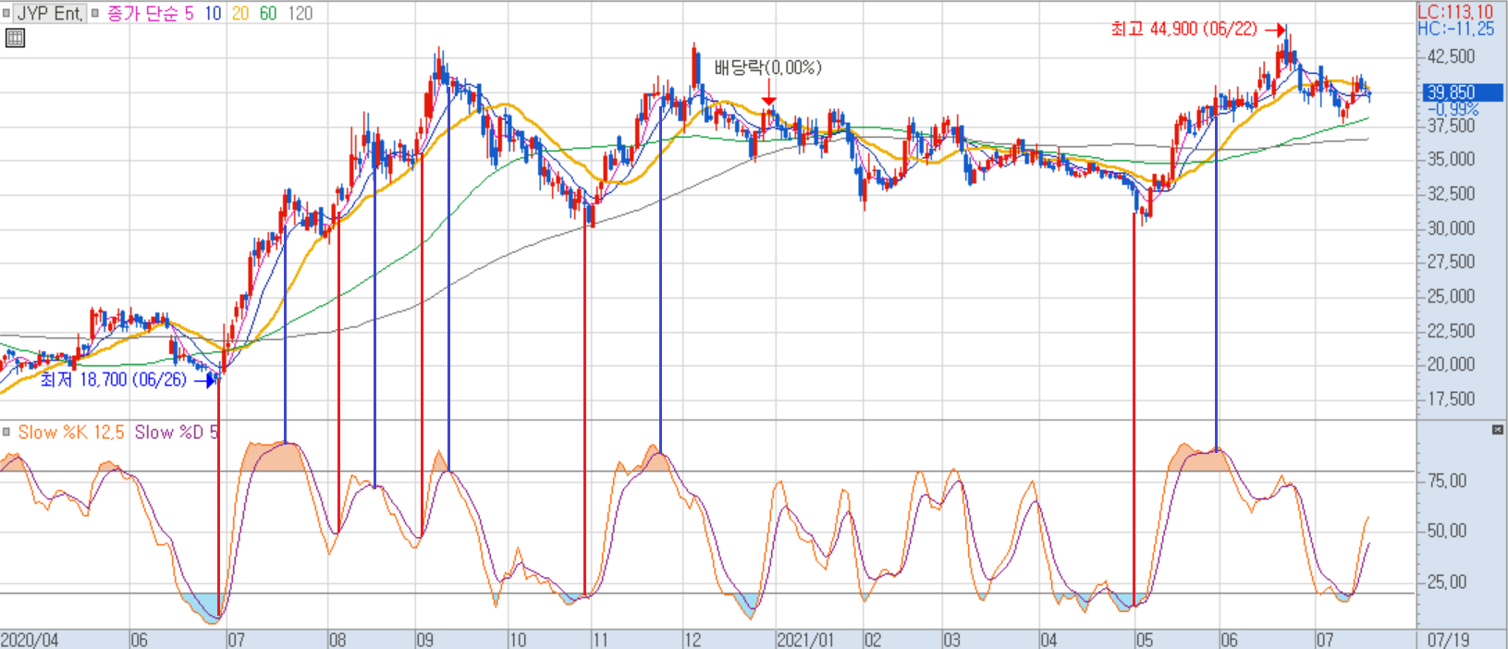Click the 10 month label on date axis
Screen dimensions: 1508x649
click(517, 640)
